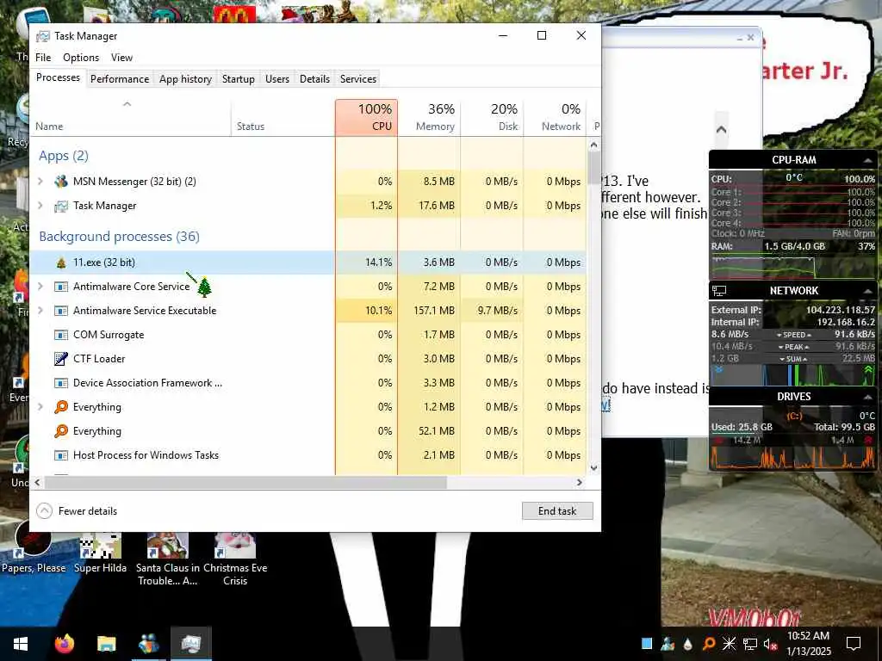Click the MSN Messenger process icon
882x661 pixels.
[61, 182]
